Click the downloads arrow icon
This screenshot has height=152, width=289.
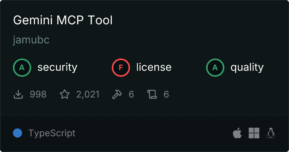pyautogui.click(x=18, y=94)
